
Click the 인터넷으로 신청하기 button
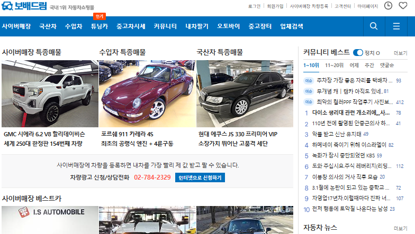pos(200,177)
